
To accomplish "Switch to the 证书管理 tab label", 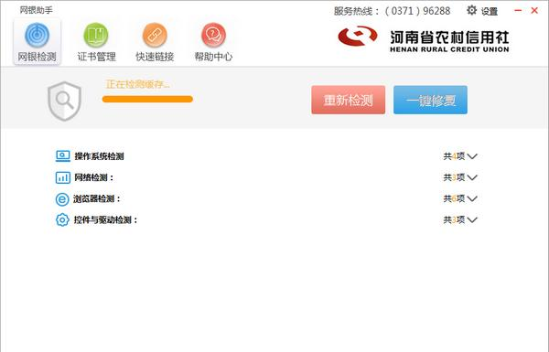I will click(x=96, y=57).
